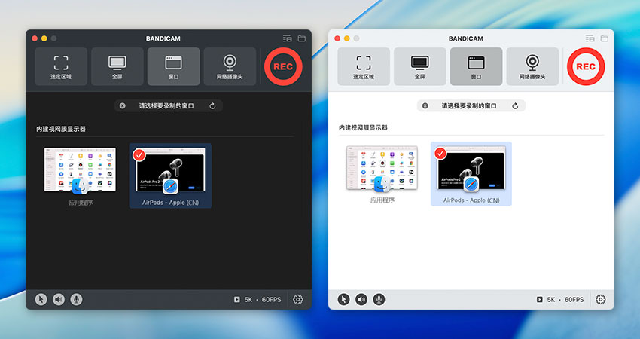The height and width of the screenshot is (339, 640).
Task: Toggle microphone recording in dark window
Action: tap(76, 299)
